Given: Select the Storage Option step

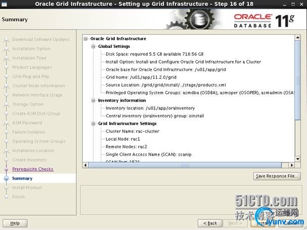Looking at the screenshot, I should pyautogui.click(x=28, y=104).
